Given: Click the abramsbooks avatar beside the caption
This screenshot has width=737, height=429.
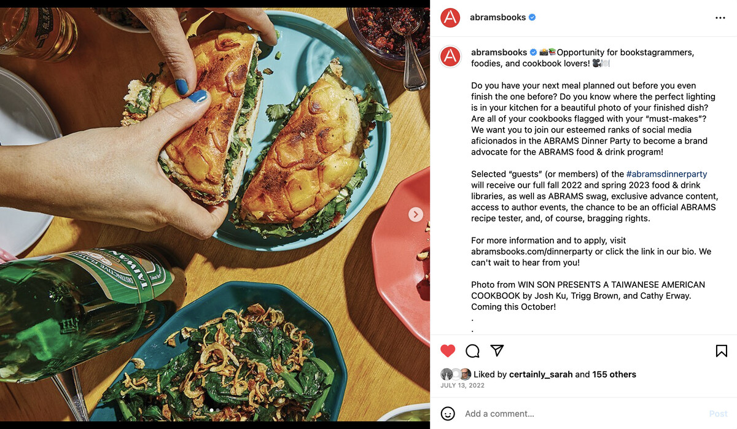Looking at the screenshot, I should [450, 56].
